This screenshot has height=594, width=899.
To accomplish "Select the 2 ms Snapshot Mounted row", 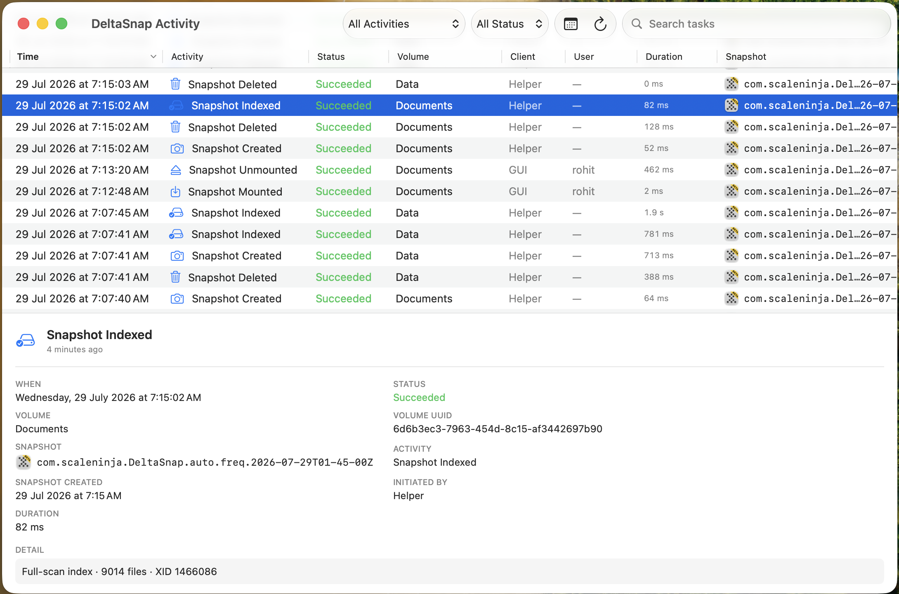I will (450, 191).
